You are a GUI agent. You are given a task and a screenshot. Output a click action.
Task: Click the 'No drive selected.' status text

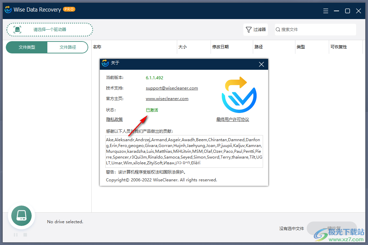(x=65, y=222)
